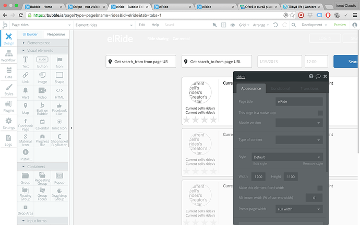Open the Styles section
Screen dimensions: 360x225
coord(9,90)
